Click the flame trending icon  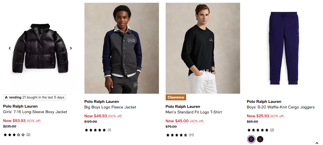tap(6, 98)
